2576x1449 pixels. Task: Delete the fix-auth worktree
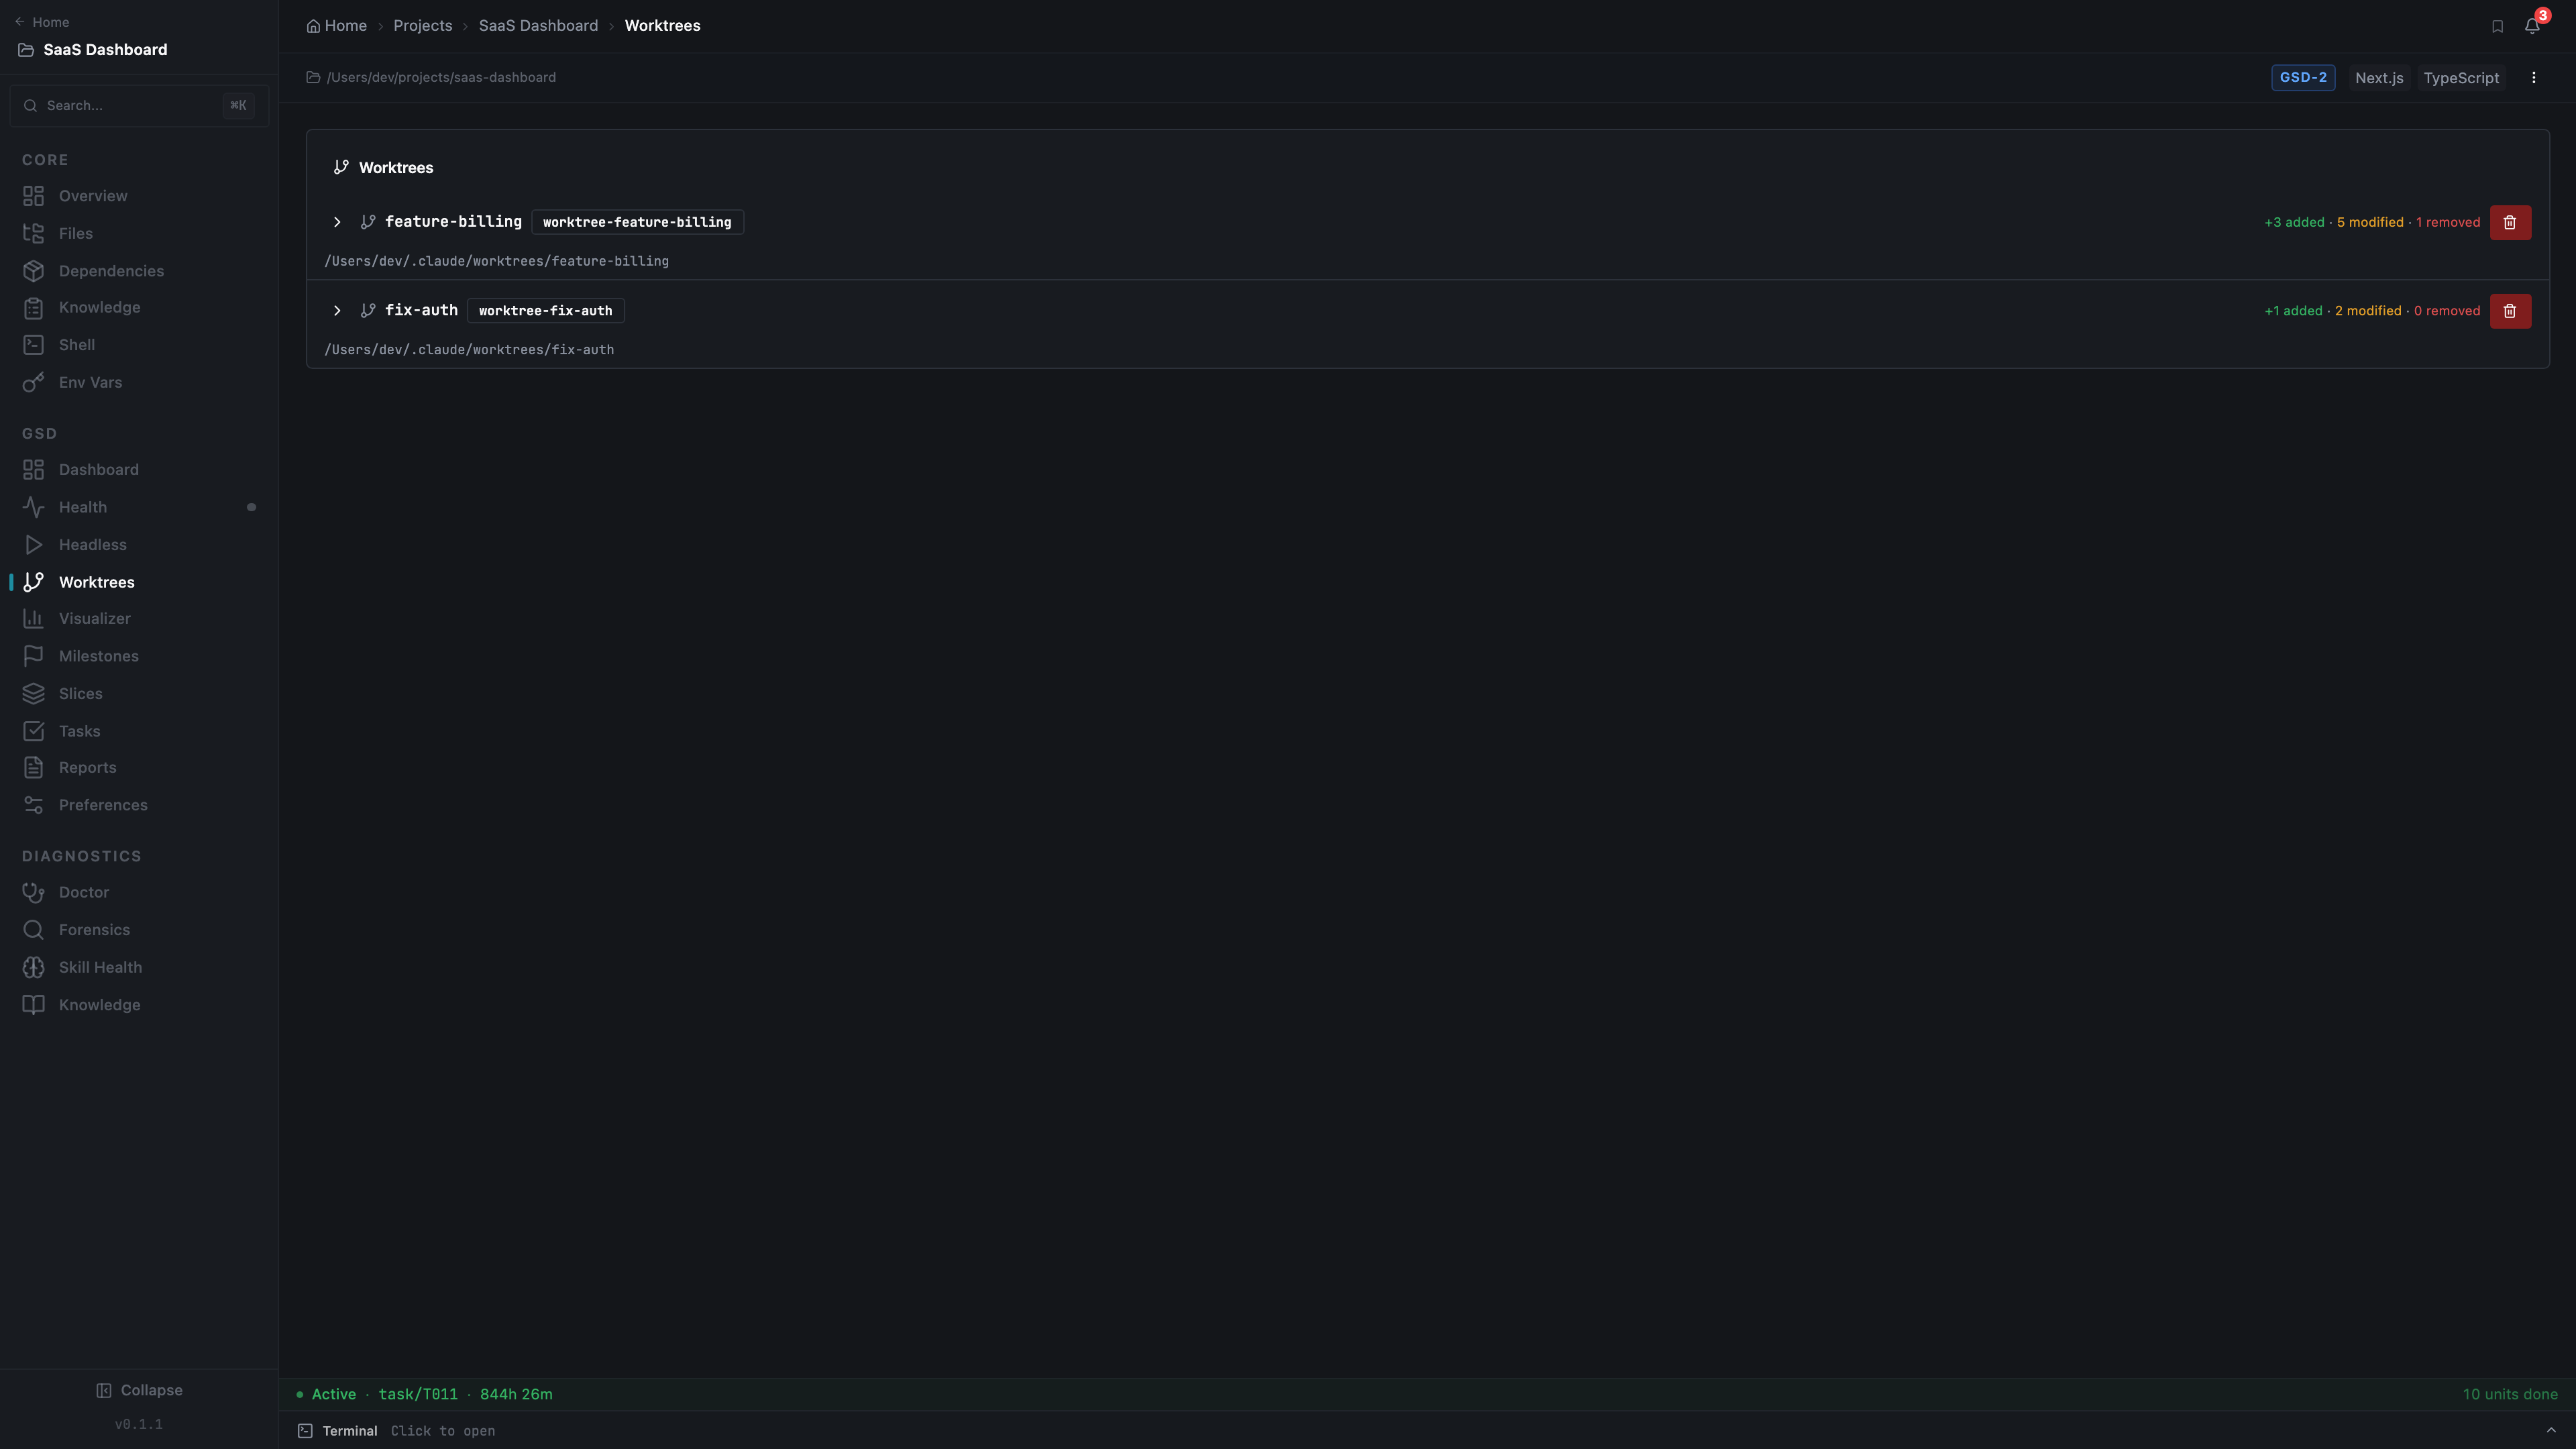[2511, 310]
